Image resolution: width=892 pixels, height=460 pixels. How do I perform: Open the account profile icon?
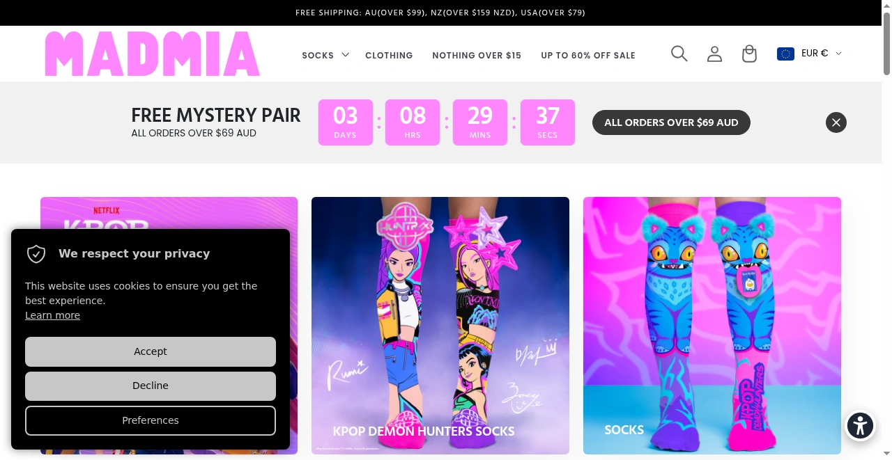(x=714, y=54)
